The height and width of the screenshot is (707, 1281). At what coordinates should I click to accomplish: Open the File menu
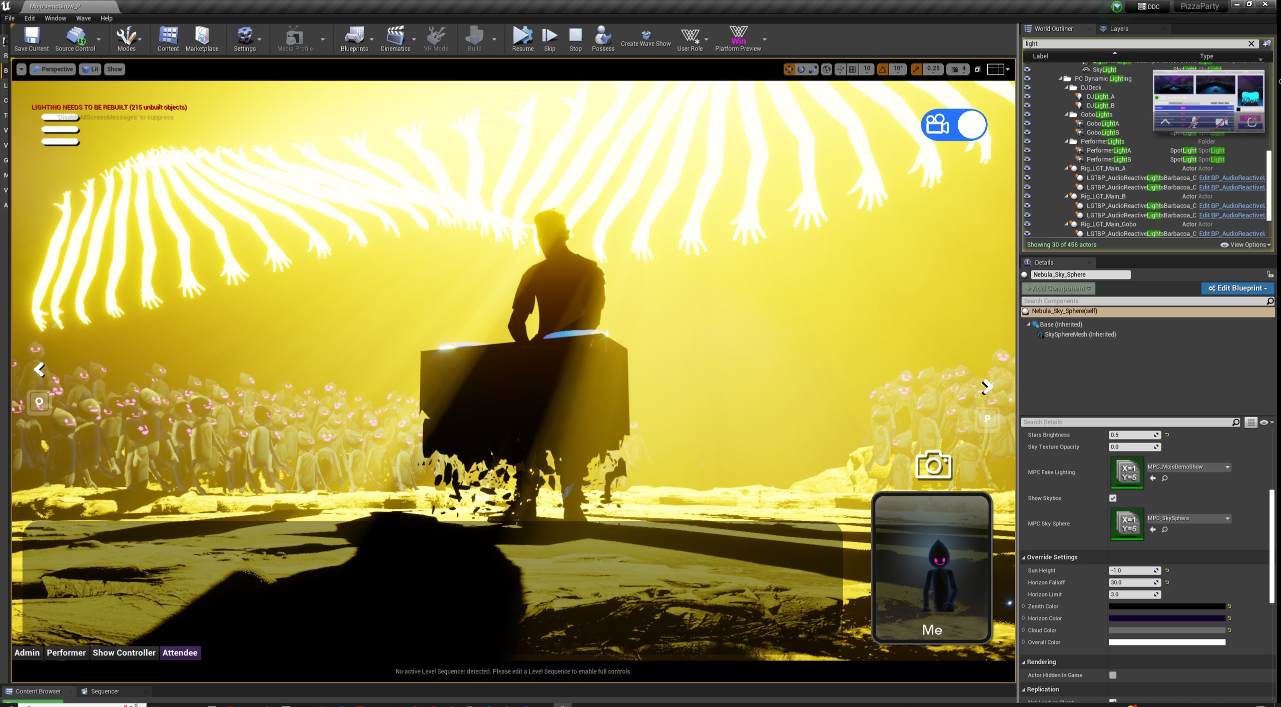pyautogui.click(x=10, y=18)
